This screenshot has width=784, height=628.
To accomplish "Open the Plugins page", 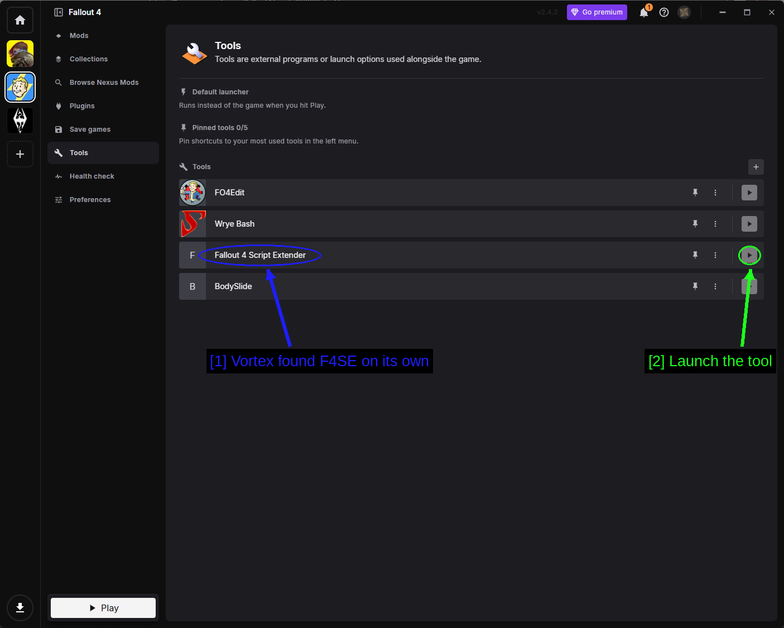I will click(x=103, y=106).
